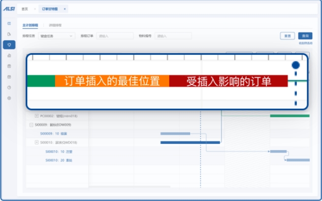Close the 订单甘特图 tab
The width and height of the screenshot is (322, 201).
(64, 9)
